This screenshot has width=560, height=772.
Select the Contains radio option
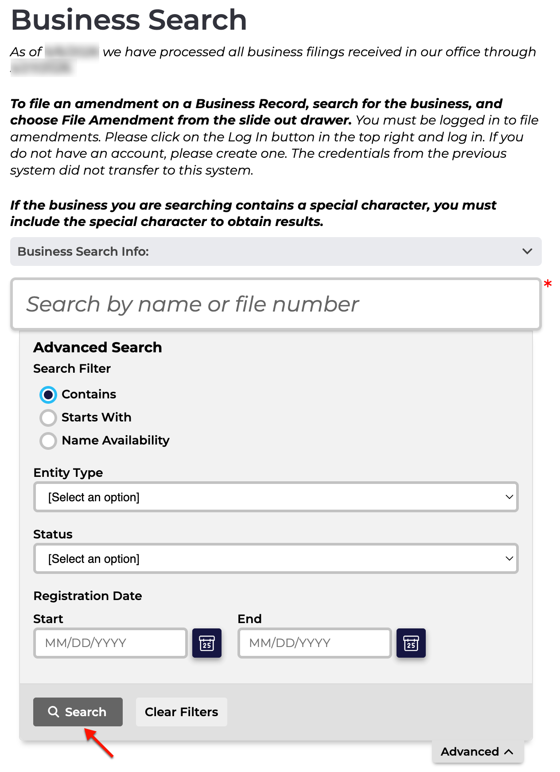coord(48,394)
